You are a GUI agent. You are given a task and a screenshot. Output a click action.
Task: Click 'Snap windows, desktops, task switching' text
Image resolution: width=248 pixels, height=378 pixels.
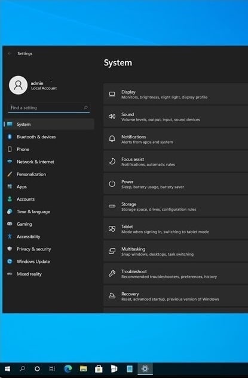pyautogui.click(x=157, y=255)
